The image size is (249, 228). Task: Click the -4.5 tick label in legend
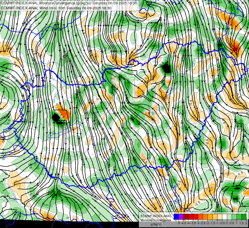(x=183, y=223)
